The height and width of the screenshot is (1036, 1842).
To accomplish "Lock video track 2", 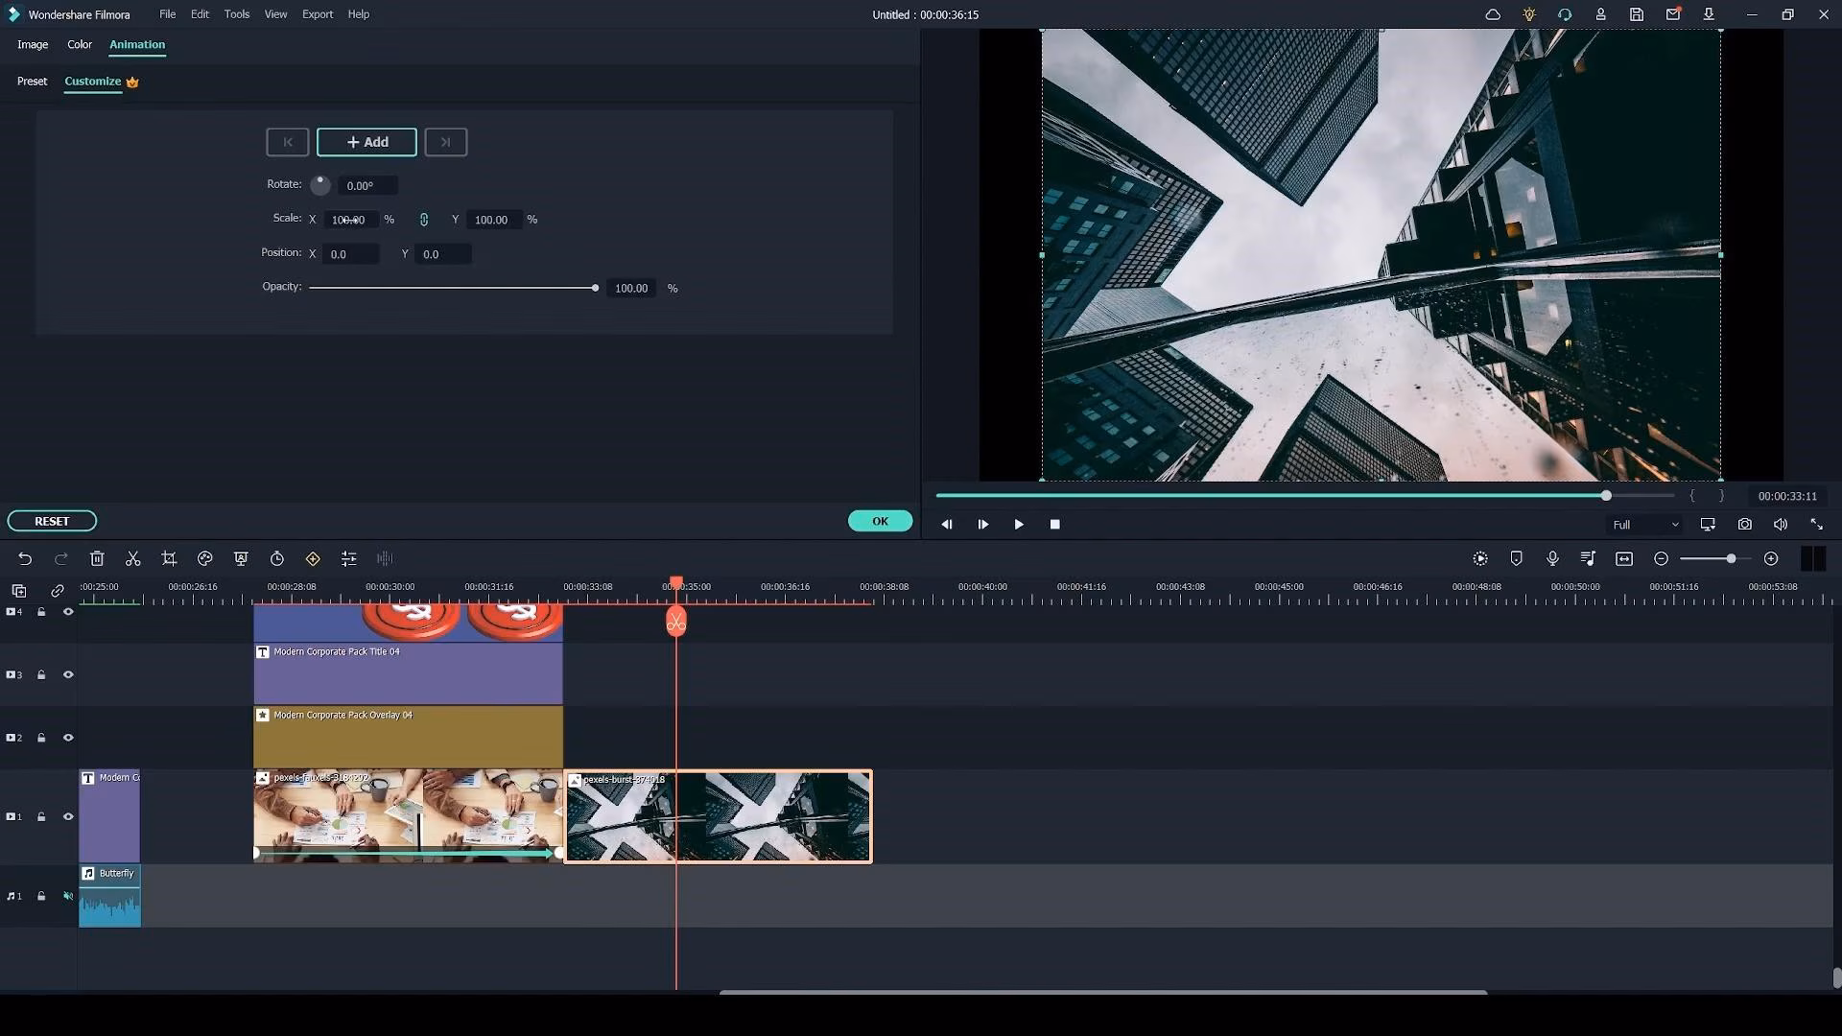I will [41, 738].
